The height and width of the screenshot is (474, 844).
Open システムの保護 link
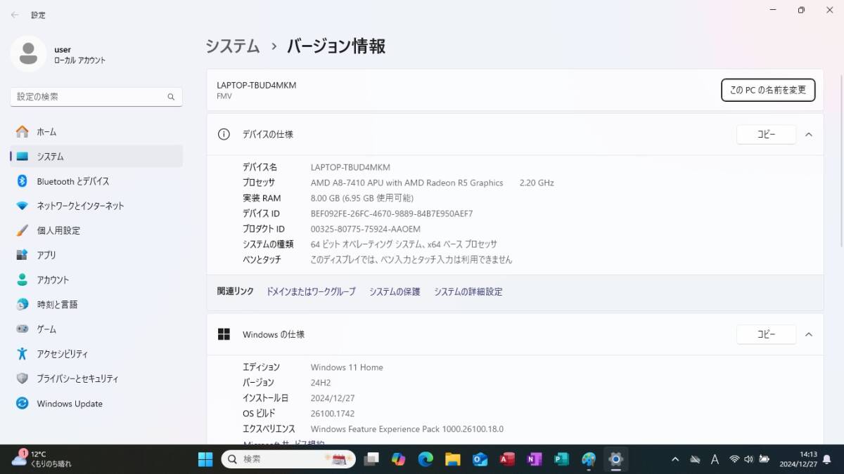coord(395,291)
